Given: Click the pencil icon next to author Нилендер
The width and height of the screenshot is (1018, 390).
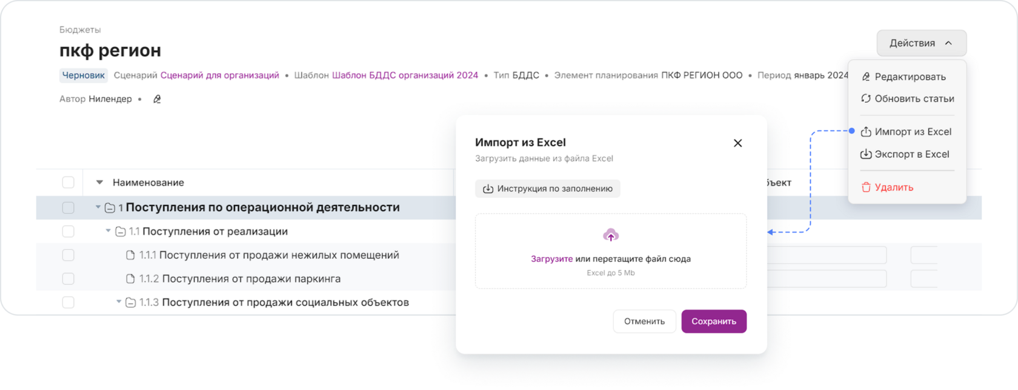Looking at the screenshot, I should (157, 99).
